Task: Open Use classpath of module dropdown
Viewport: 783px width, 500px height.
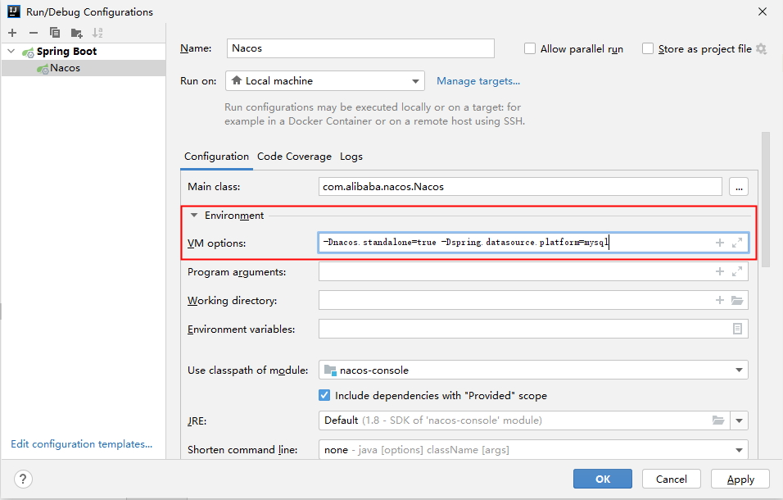Action: [533, 370]
